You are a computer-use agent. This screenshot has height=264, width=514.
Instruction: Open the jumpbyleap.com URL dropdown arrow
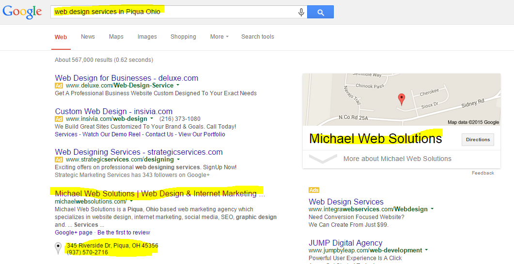(x=426, y=250)
